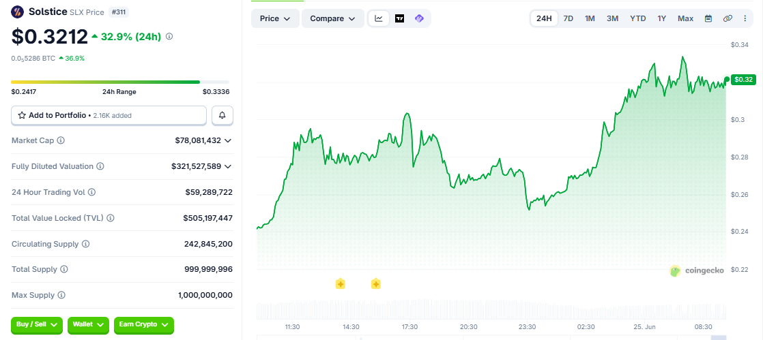Open the calendar date range picker

point(708,18)
